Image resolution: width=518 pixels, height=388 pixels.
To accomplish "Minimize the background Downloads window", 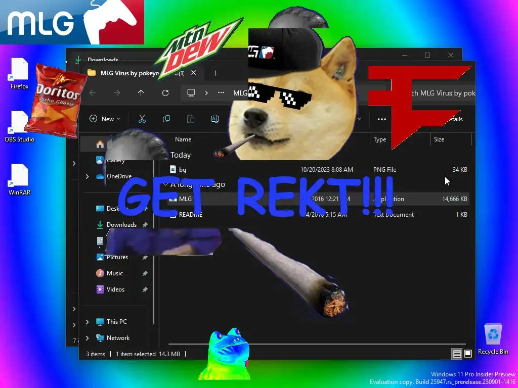I will [x=405, y=55].
